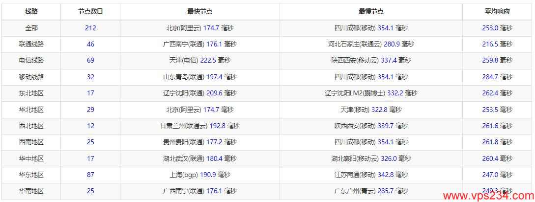Select the 西北地区 row label
The image size is (535, 202).
coord(31,126)
